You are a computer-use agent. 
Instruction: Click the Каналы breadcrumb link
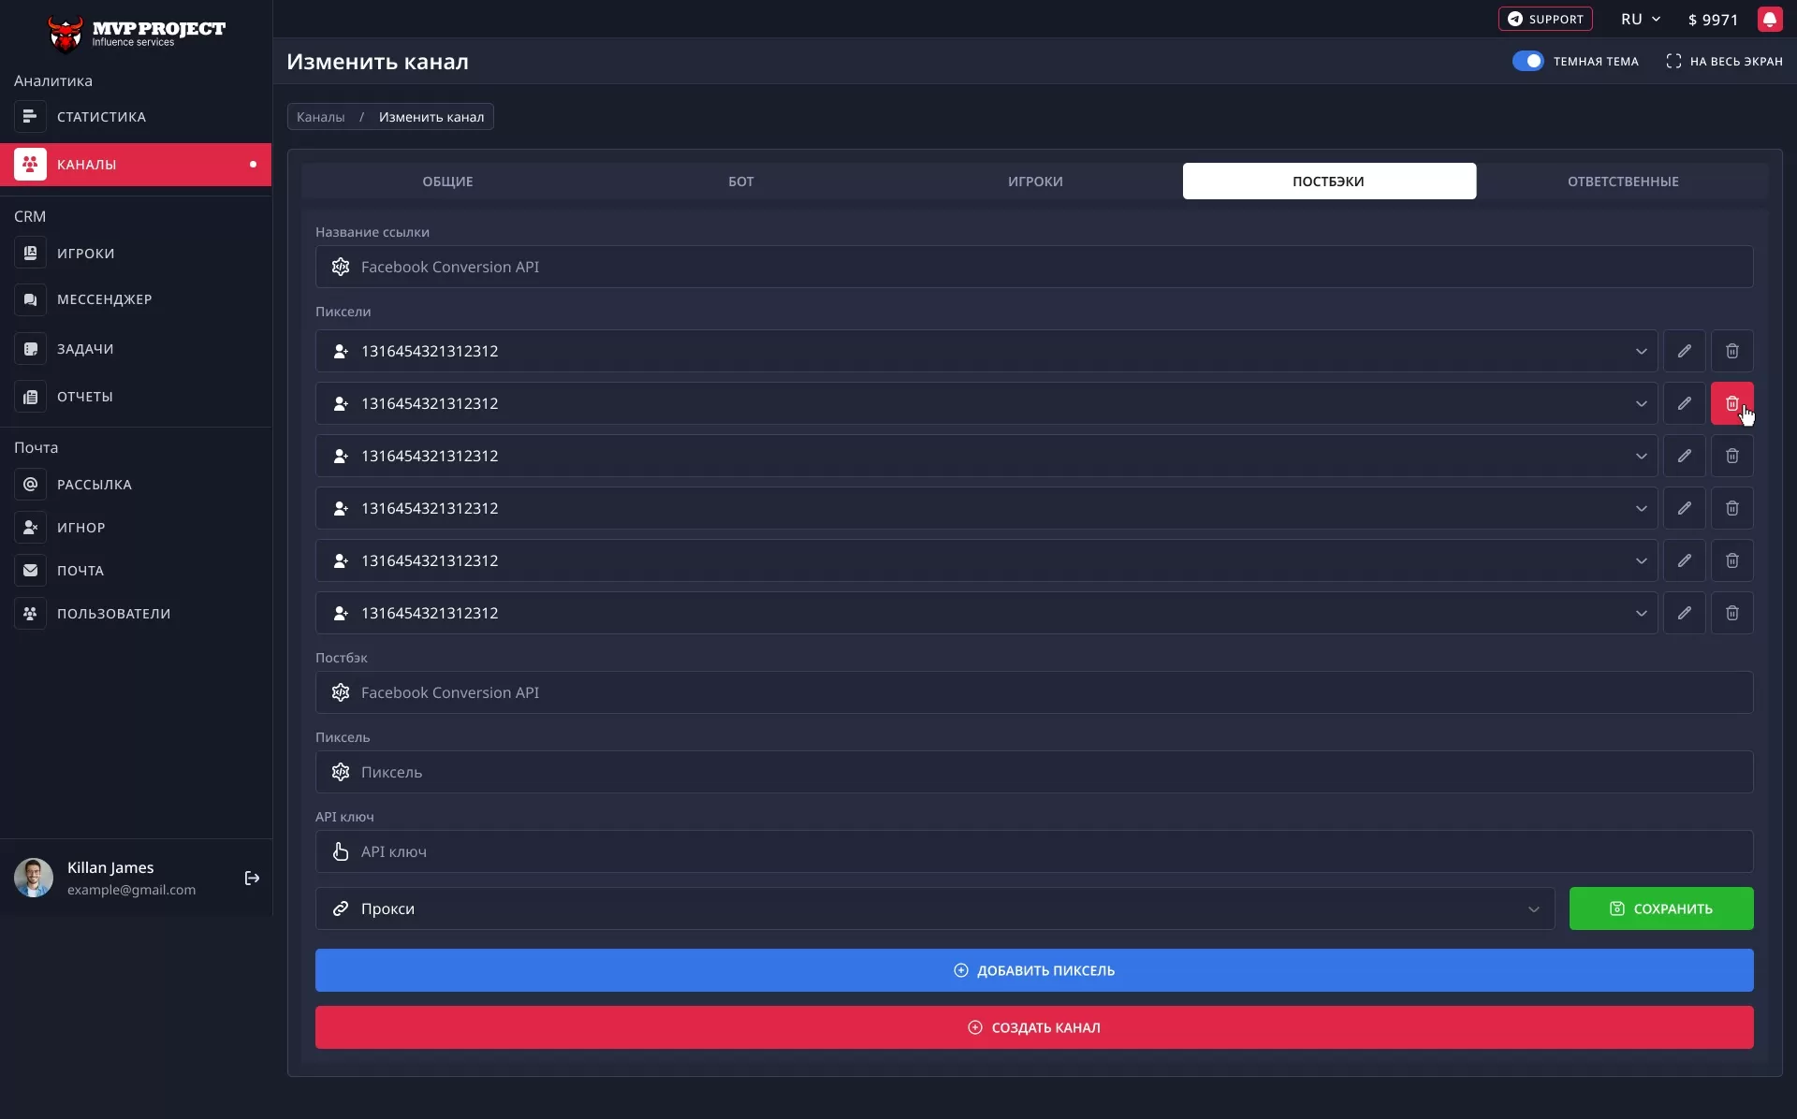(320, 117)
